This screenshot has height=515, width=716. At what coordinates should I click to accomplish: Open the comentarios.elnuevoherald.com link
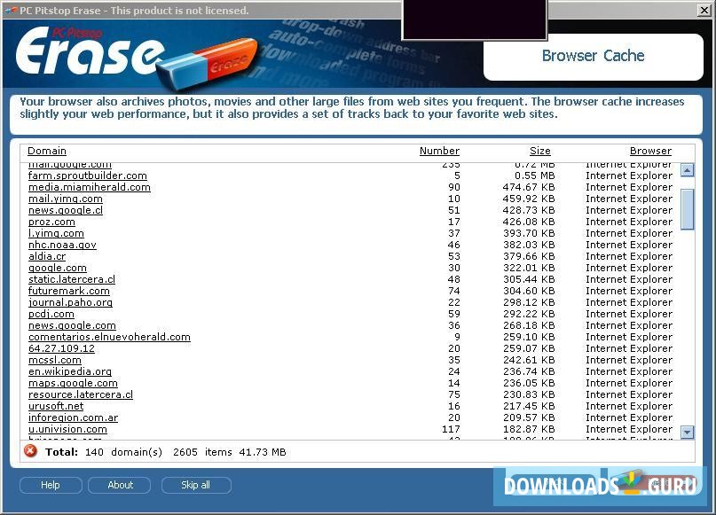pyautogui.click(x=110, y=337)
